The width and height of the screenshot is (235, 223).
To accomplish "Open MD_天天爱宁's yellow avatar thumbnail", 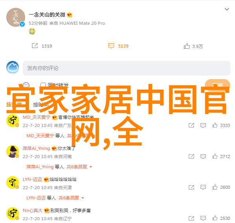I will coord(13,120).
